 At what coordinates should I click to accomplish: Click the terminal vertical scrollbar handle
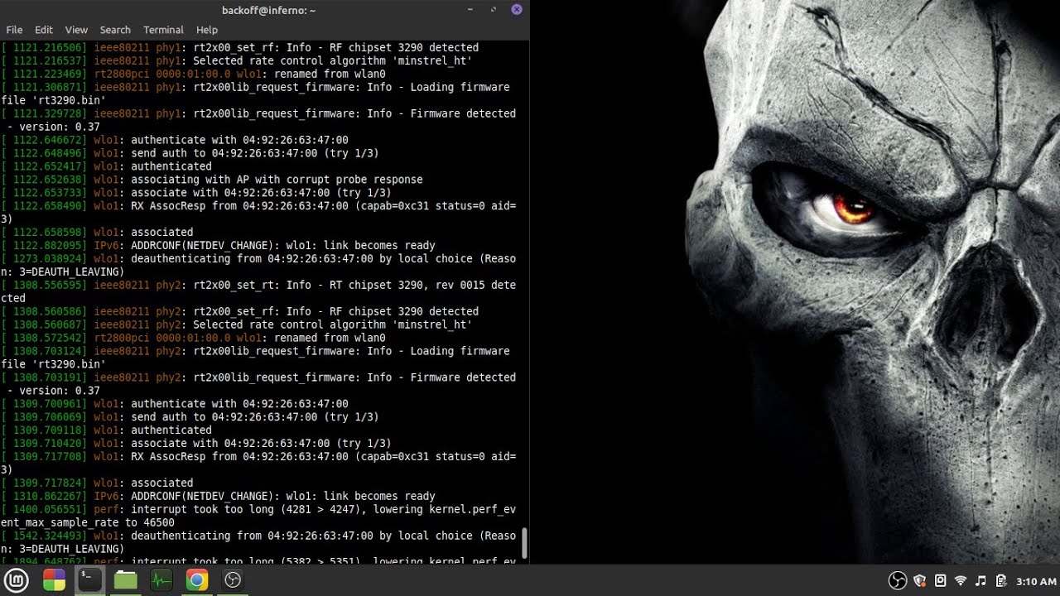pos(524,543)
